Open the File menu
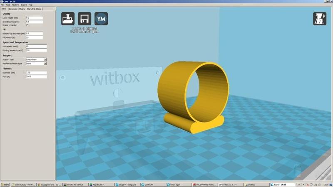 pyautogui.click(x=2, y=5)
